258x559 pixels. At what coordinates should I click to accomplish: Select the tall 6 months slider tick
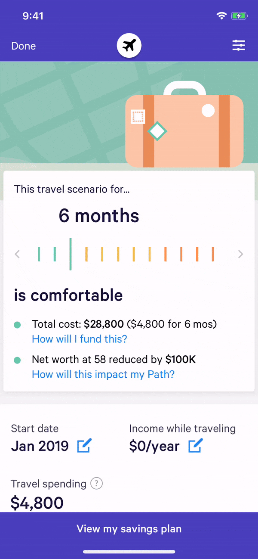pyautogui.click(x=71, y=254)
